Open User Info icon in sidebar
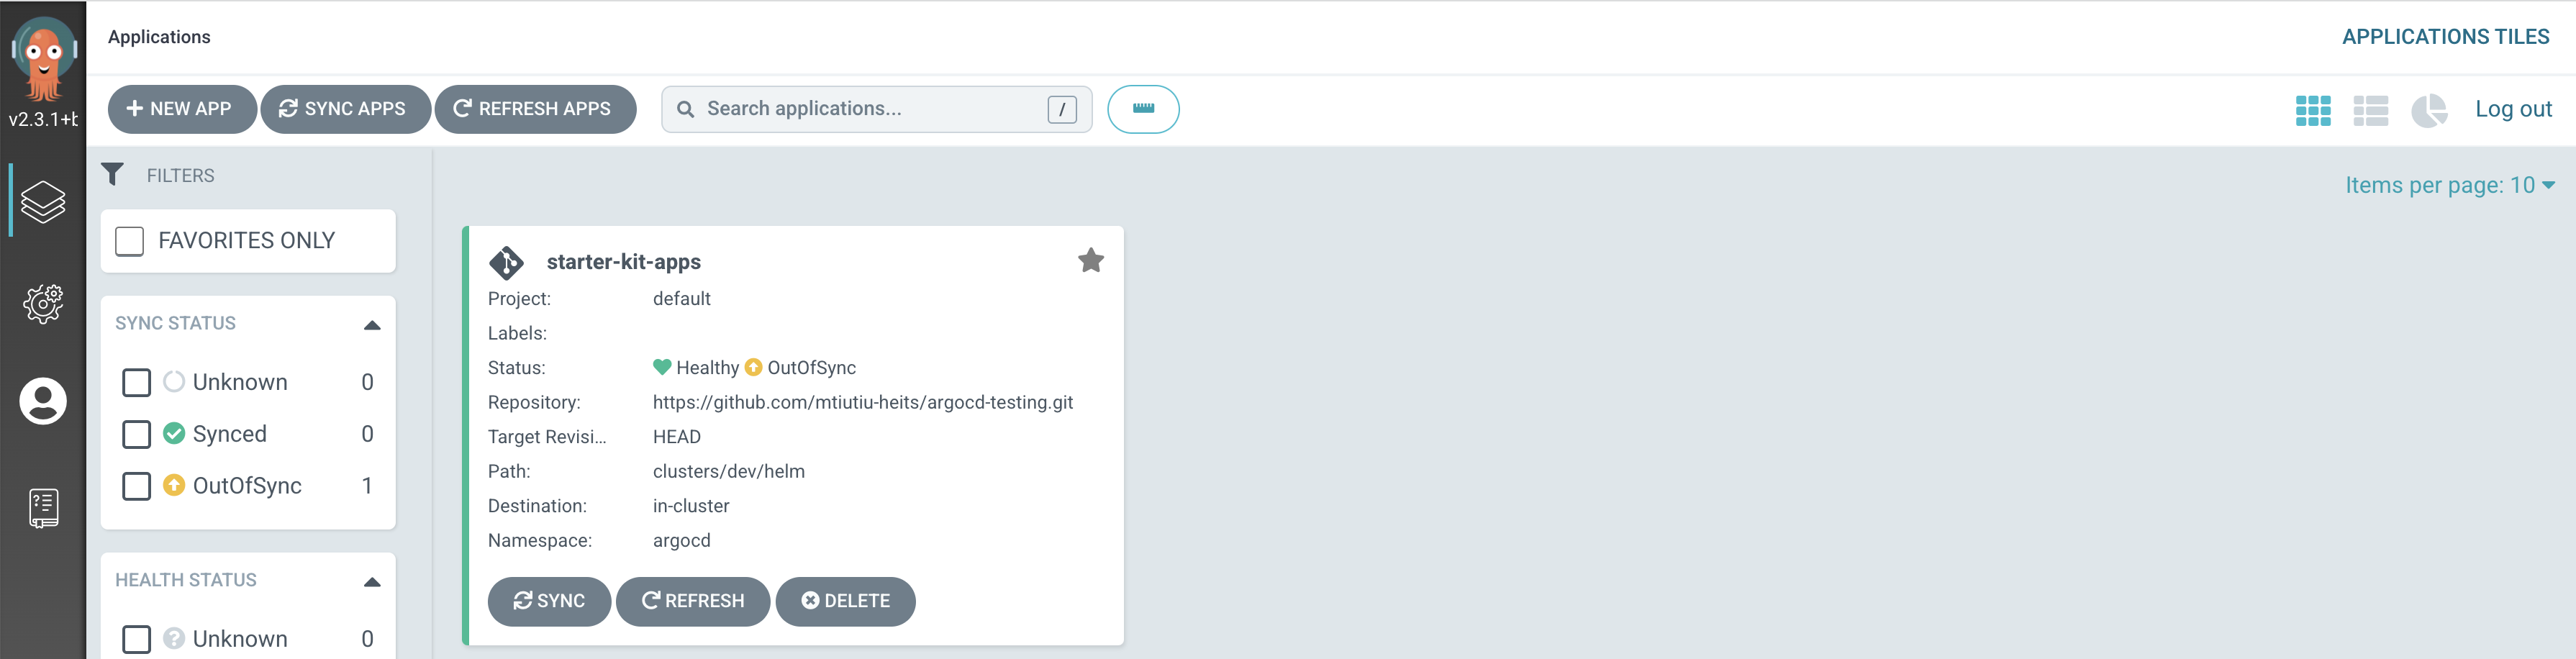Viewport: 2576px width, 659px height. [x=43, y=401]
